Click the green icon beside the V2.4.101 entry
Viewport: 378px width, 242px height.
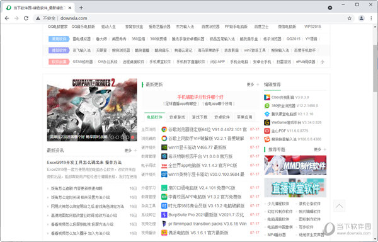164,188
